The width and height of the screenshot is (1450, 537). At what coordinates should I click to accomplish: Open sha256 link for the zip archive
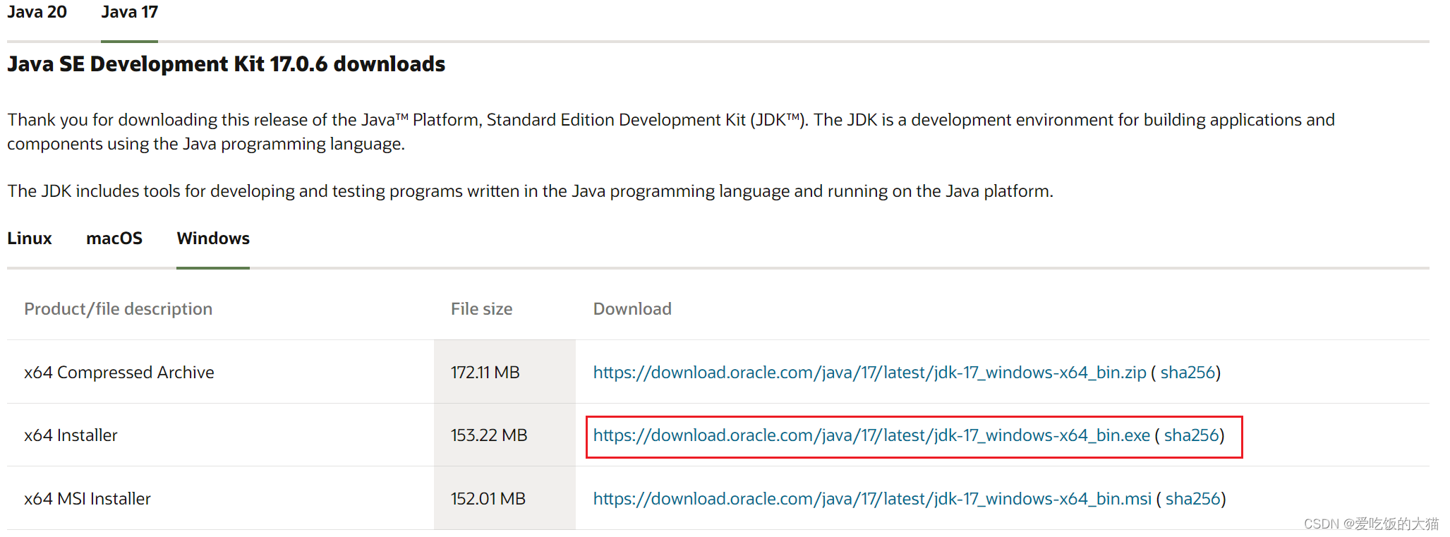1188,373
